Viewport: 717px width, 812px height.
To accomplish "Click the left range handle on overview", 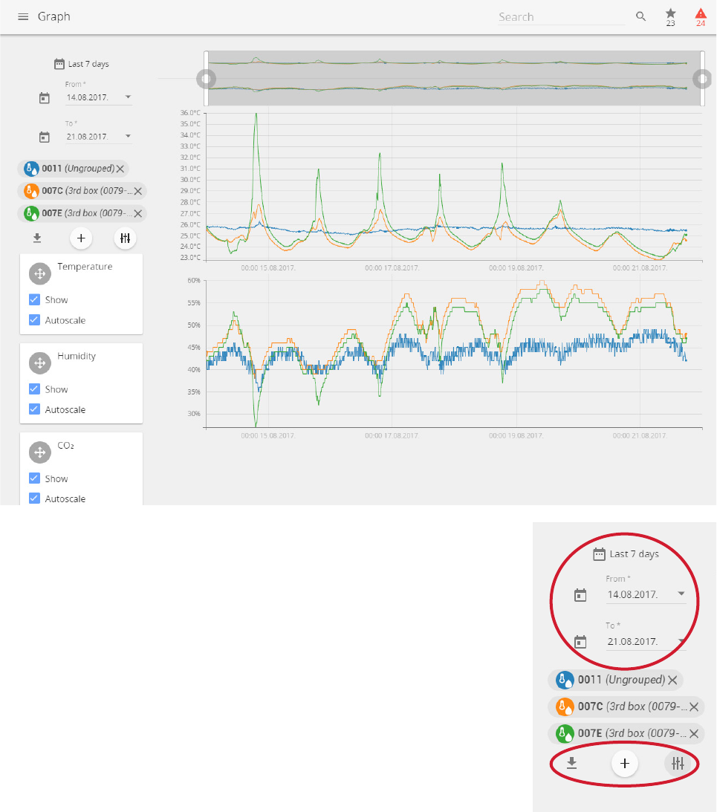I will [207, 79].
